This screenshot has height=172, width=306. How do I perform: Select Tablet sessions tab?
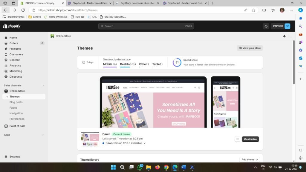(157, 64)
